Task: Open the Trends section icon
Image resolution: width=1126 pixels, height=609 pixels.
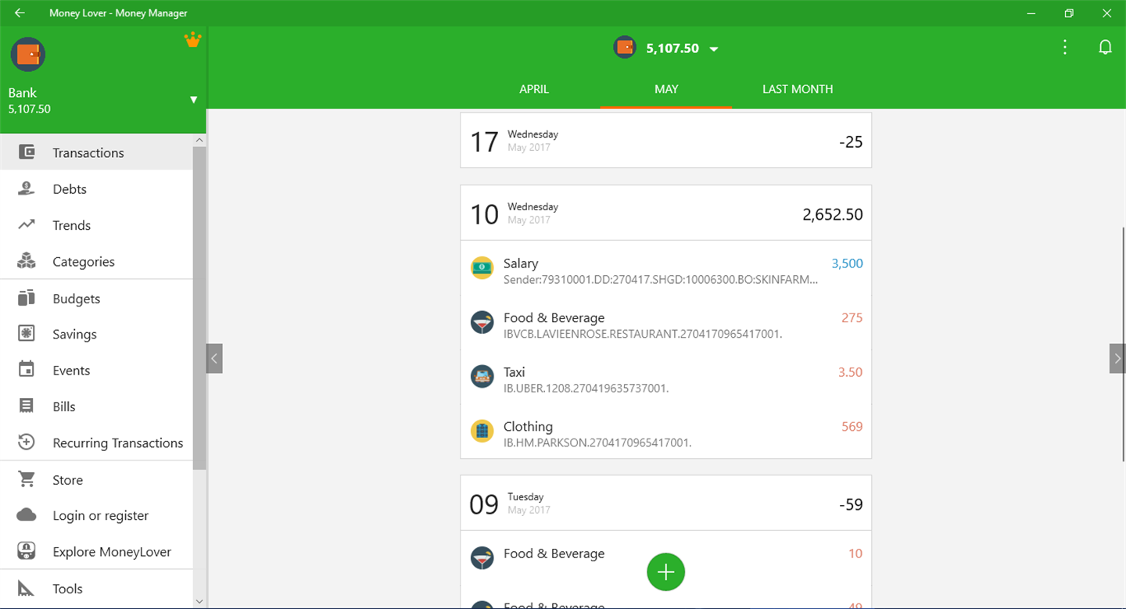Action: point(27,225)
